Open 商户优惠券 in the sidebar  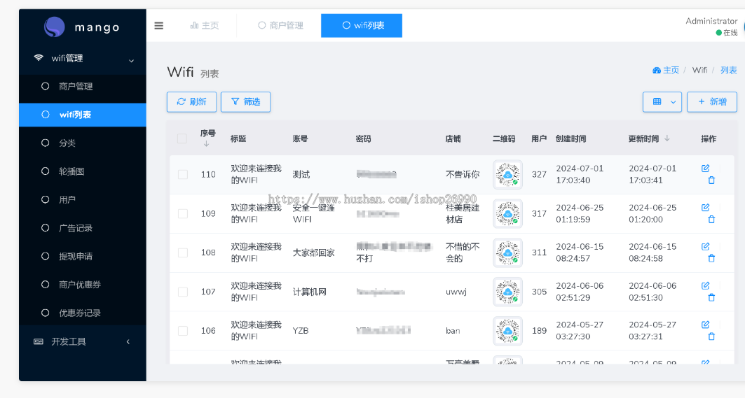pos(83,285)
